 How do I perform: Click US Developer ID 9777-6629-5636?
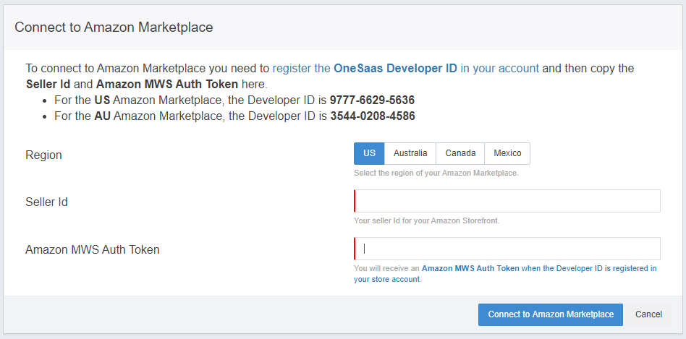pos(372,100)
